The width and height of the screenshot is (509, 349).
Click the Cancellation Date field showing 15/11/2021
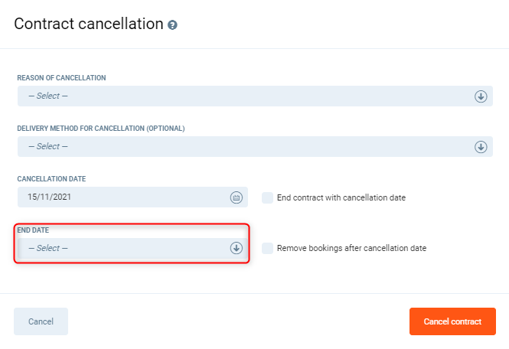click(122, 197)
